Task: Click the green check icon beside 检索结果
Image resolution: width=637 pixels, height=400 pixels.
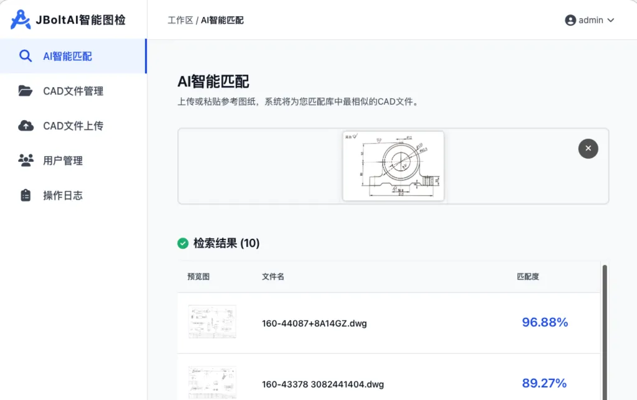Action: (182, 243)
